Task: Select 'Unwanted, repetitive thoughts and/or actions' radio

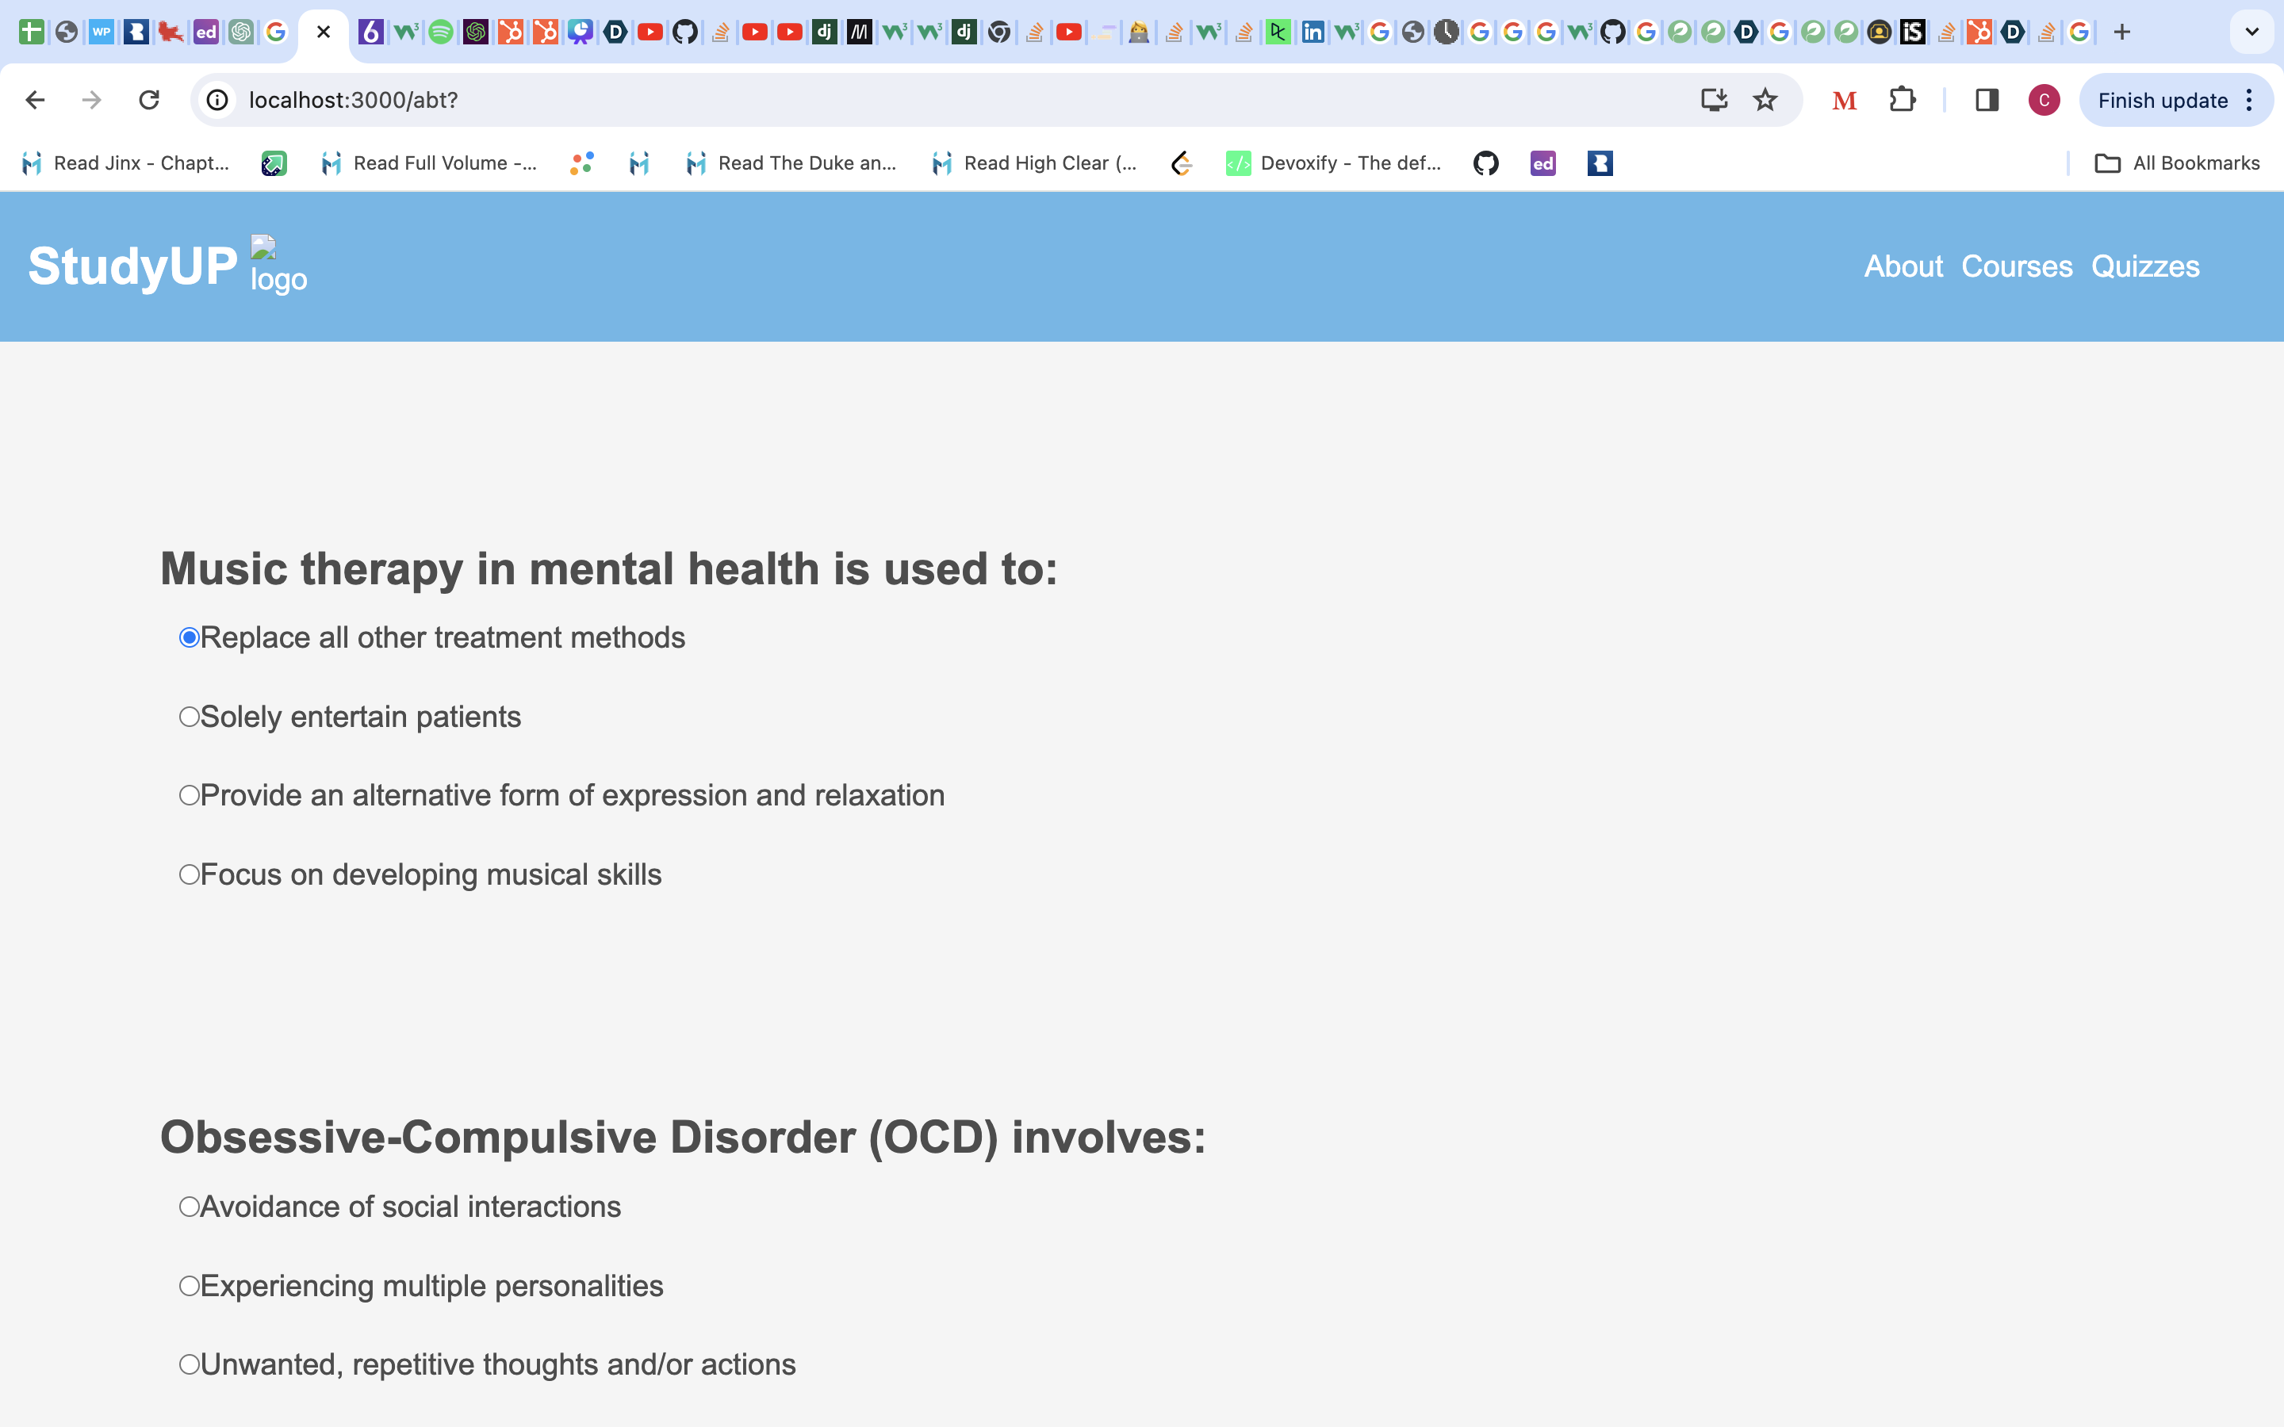Action: tap(190, 1364)
